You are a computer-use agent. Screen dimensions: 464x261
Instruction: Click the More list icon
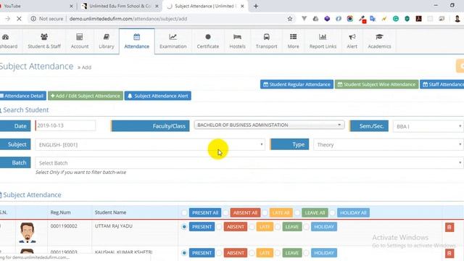[x=293, y=37]
